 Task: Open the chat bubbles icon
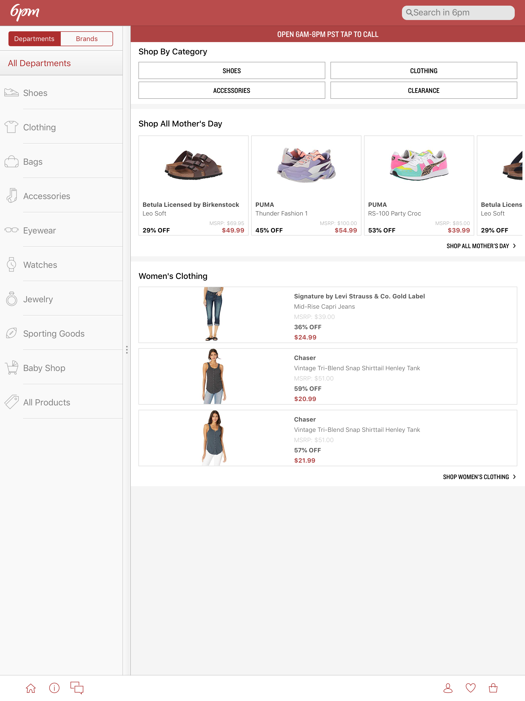click(x=77, y=688)
